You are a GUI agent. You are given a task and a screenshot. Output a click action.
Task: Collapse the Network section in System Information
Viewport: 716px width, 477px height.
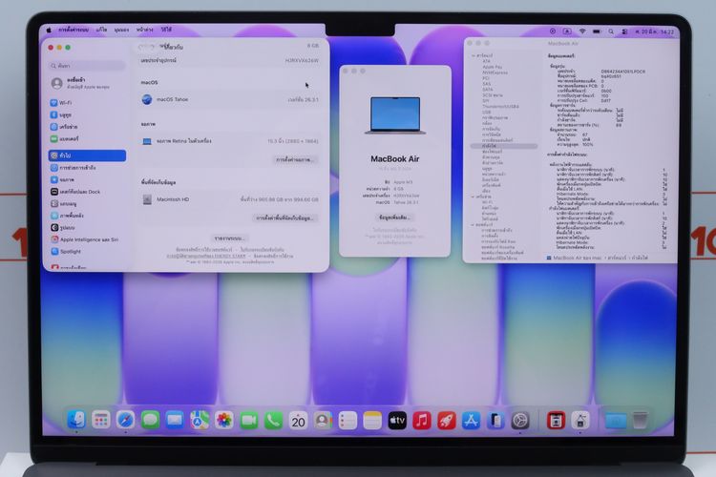(x=474, y=197)
